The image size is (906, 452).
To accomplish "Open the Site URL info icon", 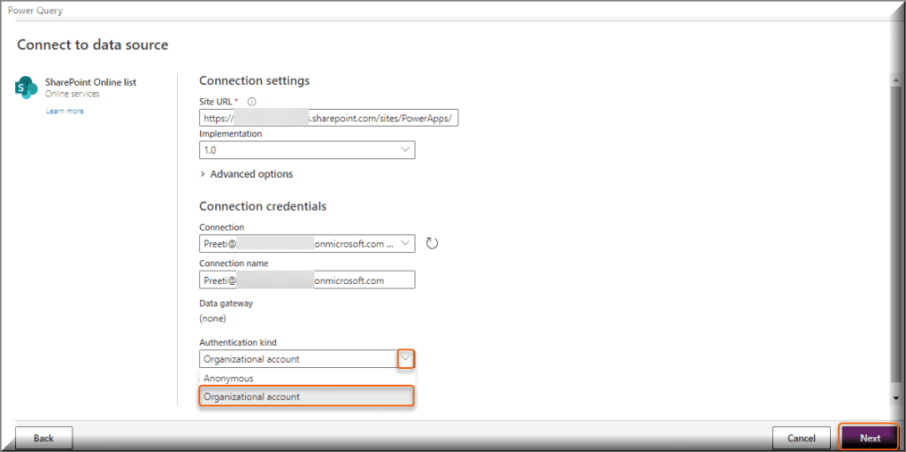I will (251, 101).
